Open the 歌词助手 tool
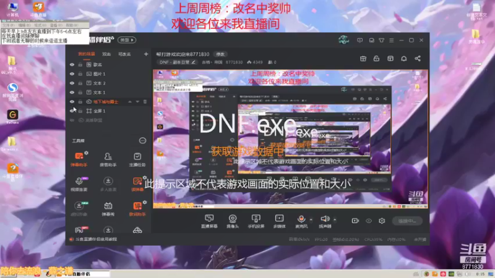 tap(137, 209)
